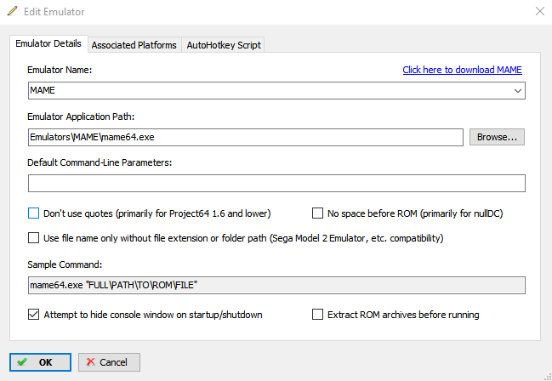Switch to the Emulator Details tab

point(48,43)
